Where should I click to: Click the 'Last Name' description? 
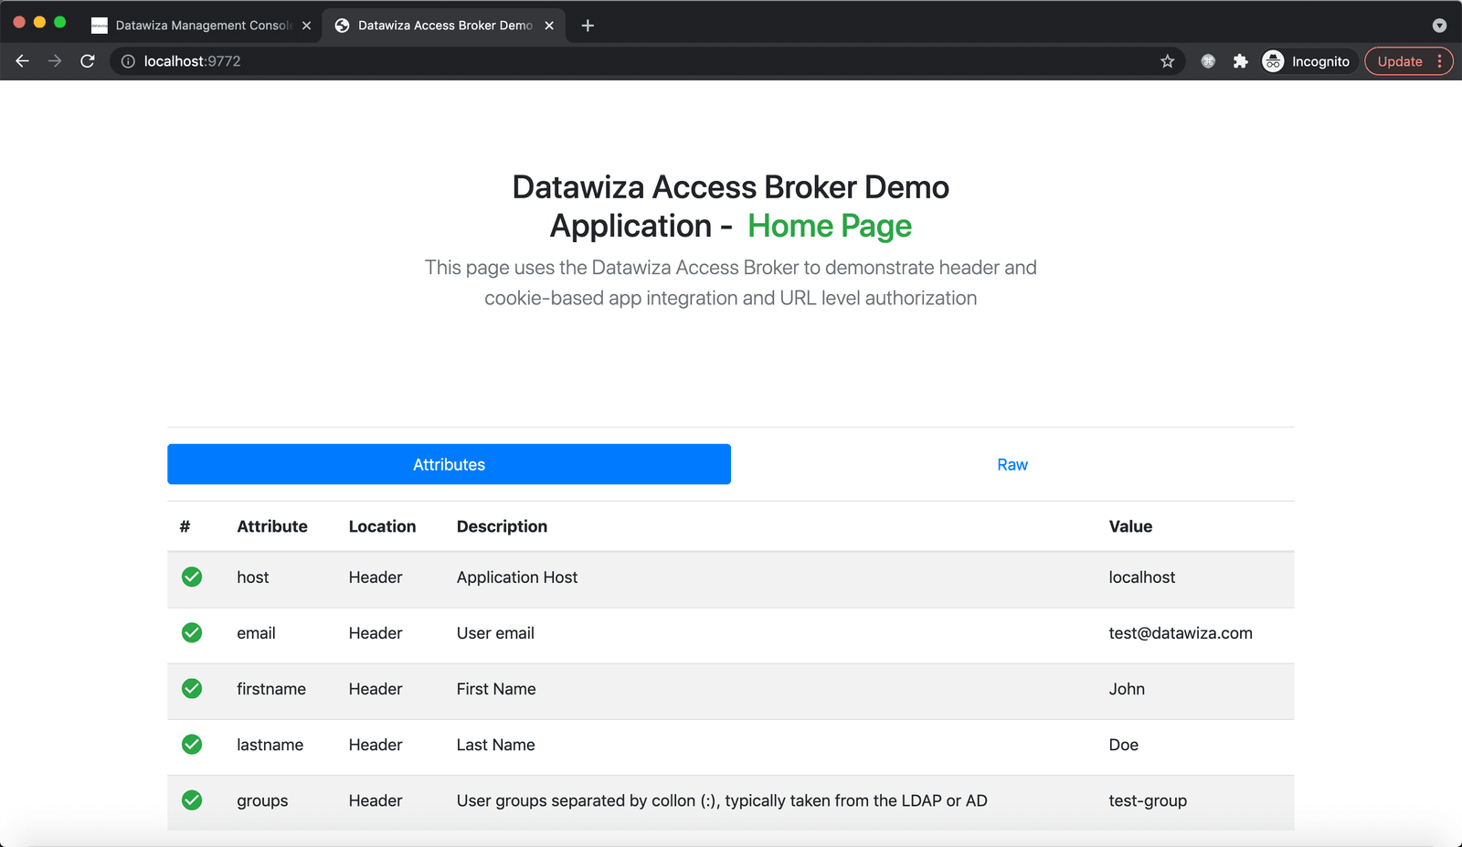496,745
